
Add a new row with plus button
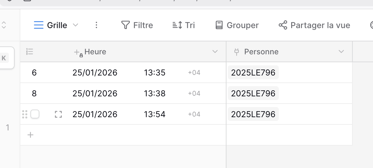click(x=30, y=135)
